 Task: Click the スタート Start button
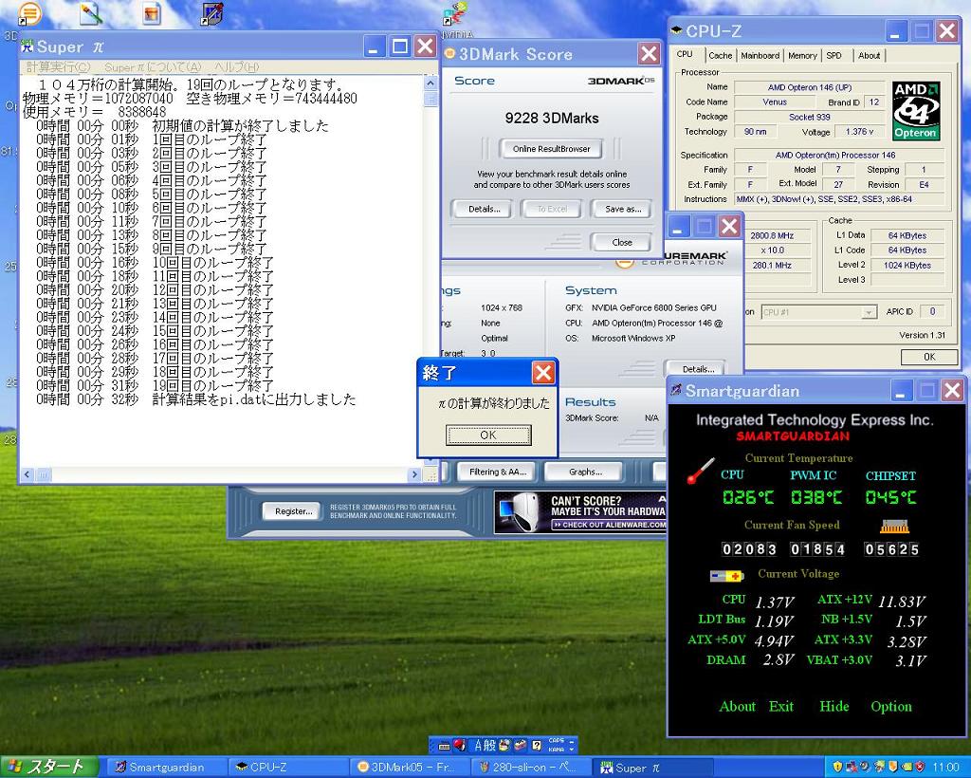(49, 767)
